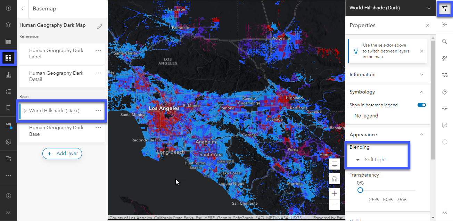Open options for Human Geography Dark Label
Image resolution: width=453 pixels, height=221 pixels.
[x=98, y=50]
